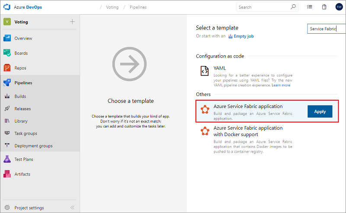The image size is (346, 213).
Task: Open Task groups under Pipelines
Action: [26, 134]
